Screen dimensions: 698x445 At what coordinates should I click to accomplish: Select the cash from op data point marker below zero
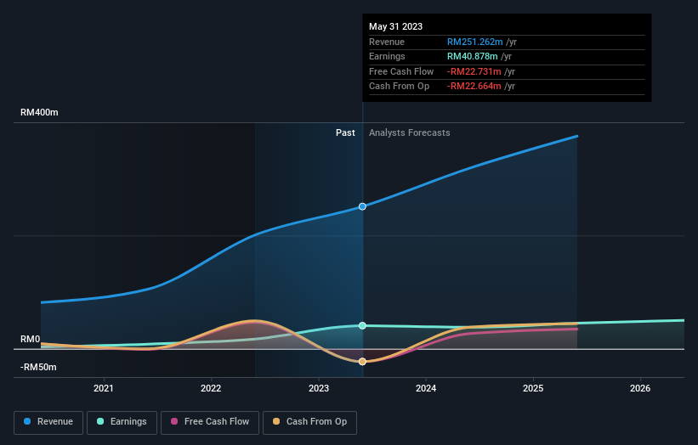(x=362, y=362)
